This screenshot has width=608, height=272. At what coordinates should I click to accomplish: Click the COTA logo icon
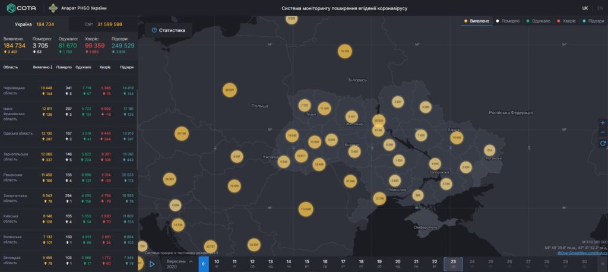tap(11, 8)
